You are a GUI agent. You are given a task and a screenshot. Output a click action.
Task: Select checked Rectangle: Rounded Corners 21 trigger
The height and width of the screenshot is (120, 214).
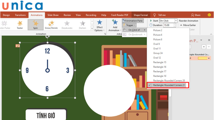coord(169,85)
